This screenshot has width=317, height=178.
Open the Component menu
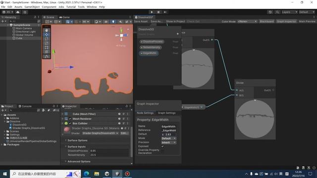click(49, 7)
